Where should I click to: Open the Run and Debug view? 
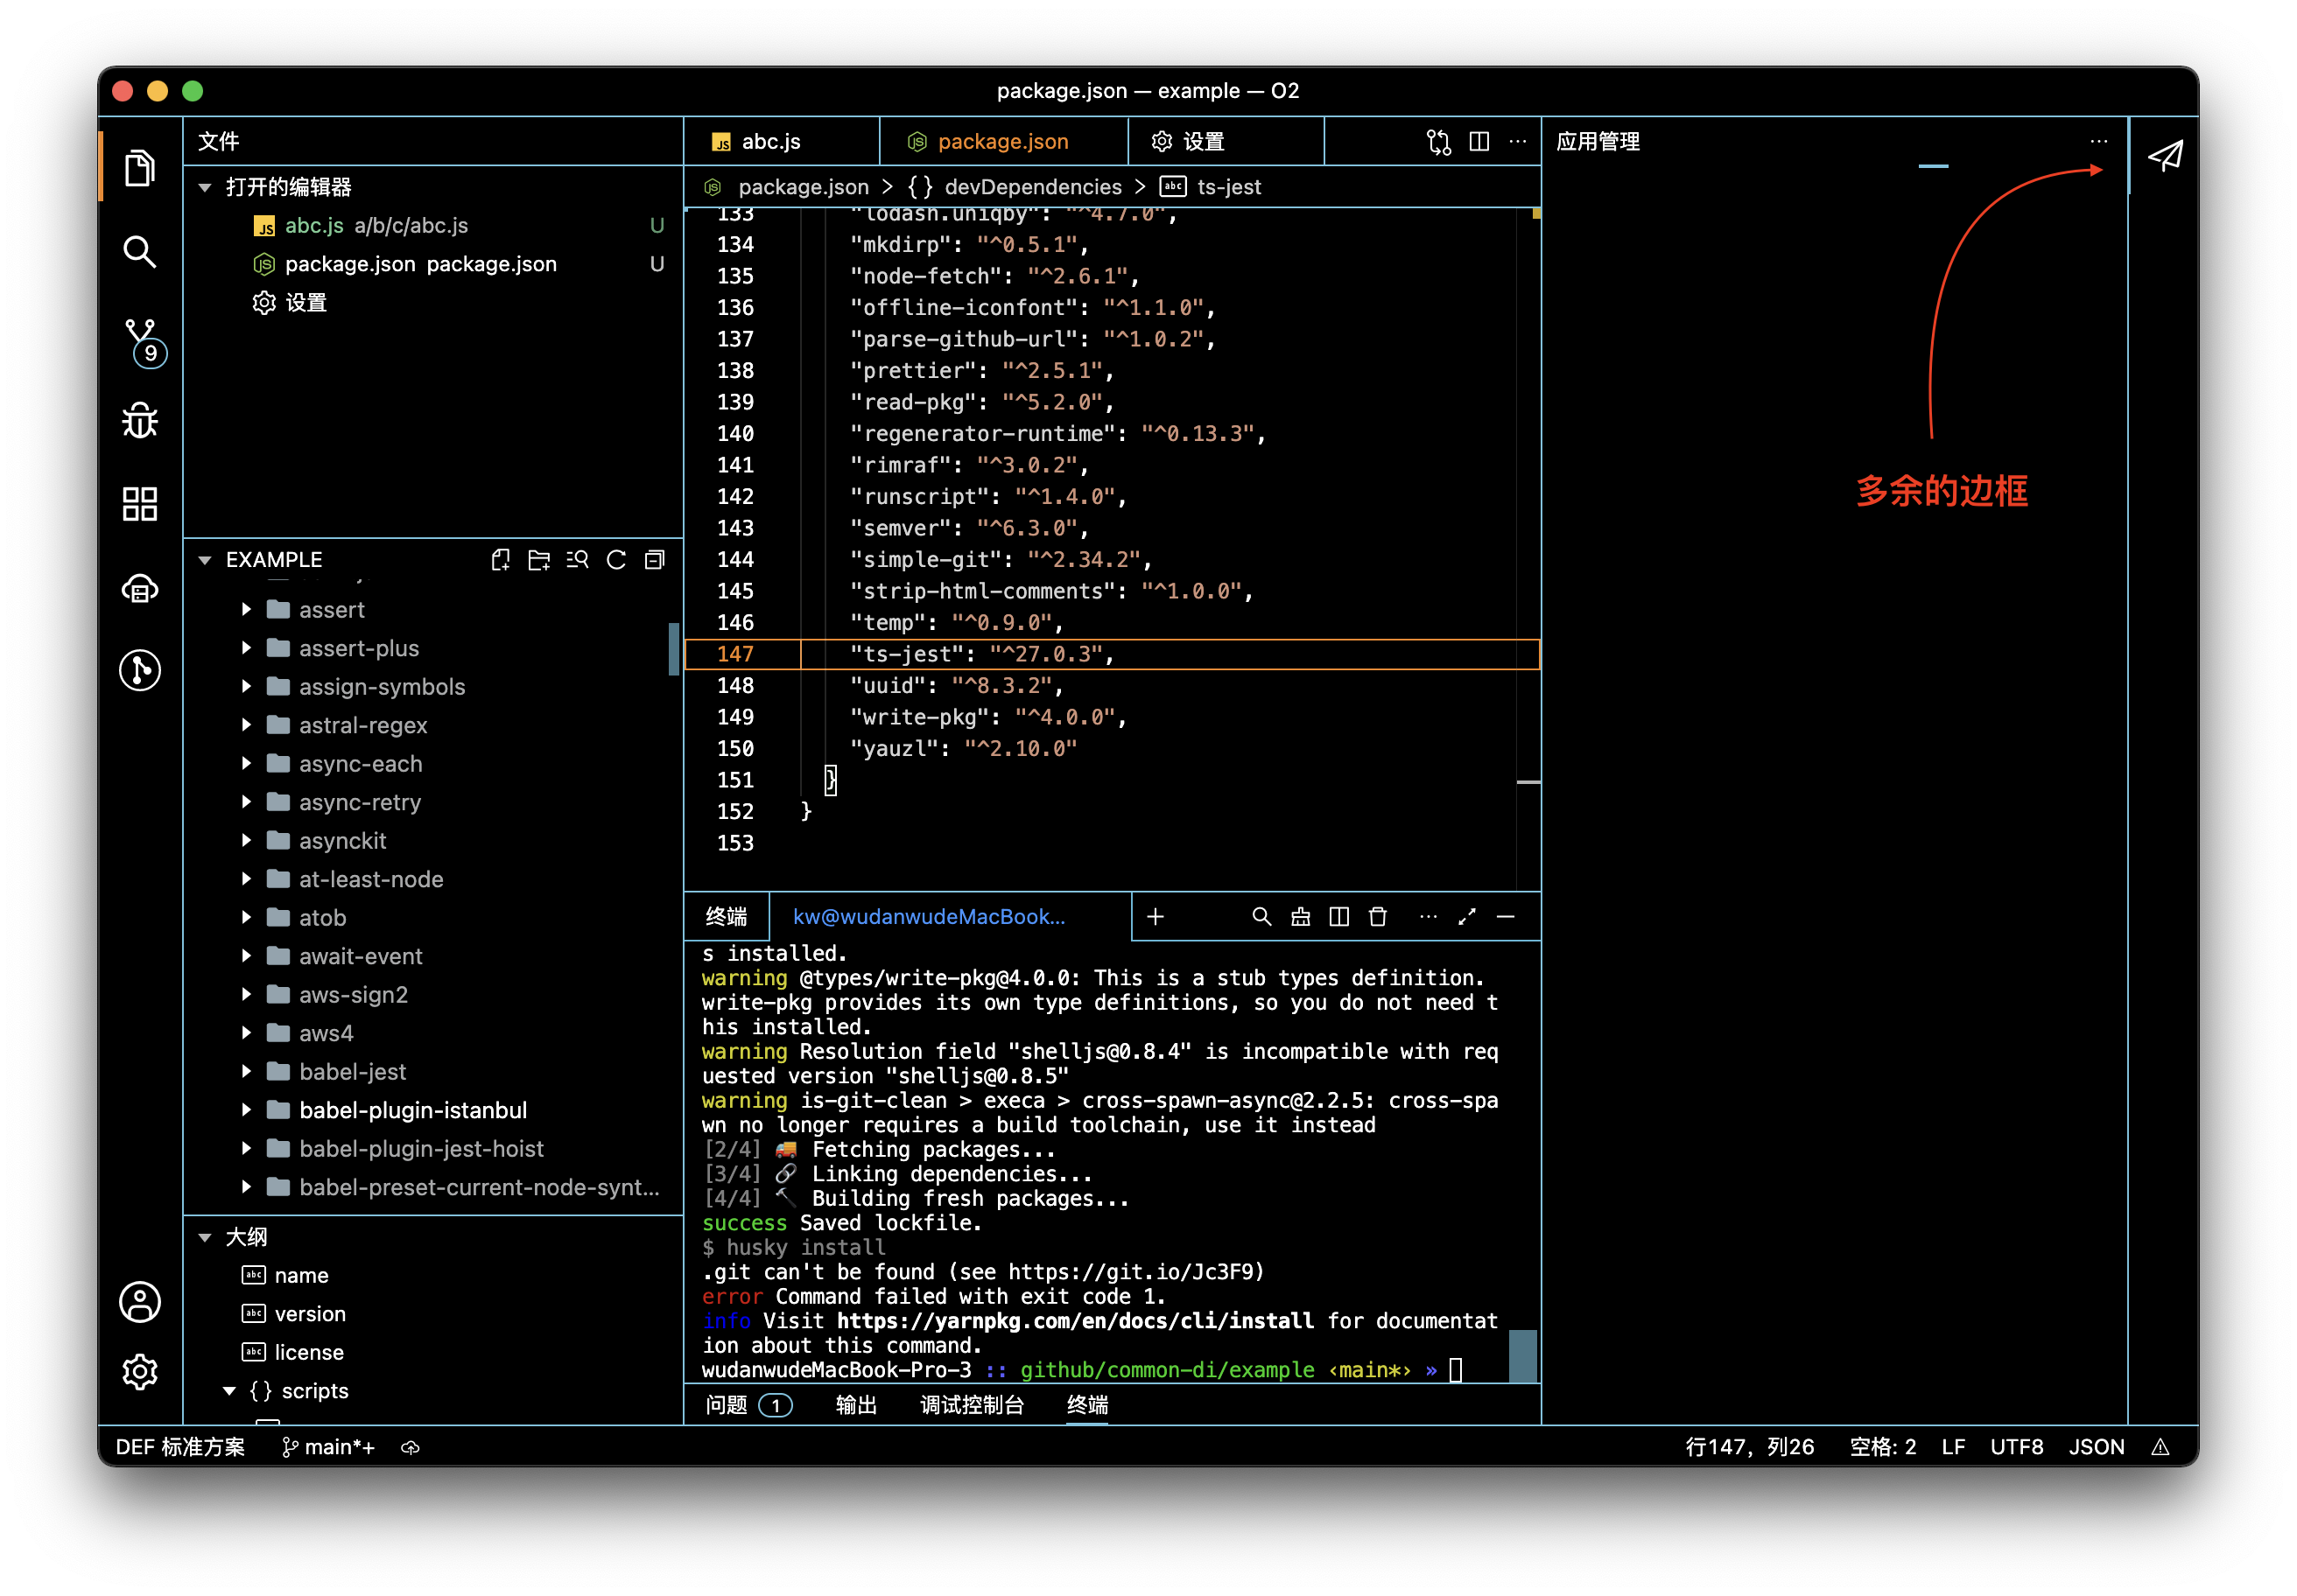coord(140,421)
